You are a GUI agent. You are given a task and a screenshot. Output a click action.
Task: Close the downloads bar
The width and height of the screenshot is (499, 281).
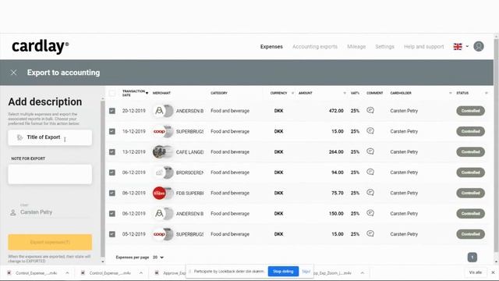pyautogui.click(x=493, y=272)
